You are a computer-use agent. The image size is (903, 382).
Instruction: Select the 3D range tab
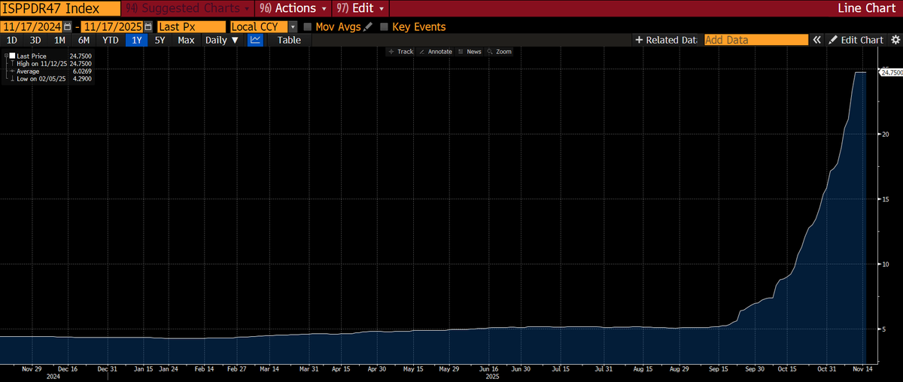point(35,40)
